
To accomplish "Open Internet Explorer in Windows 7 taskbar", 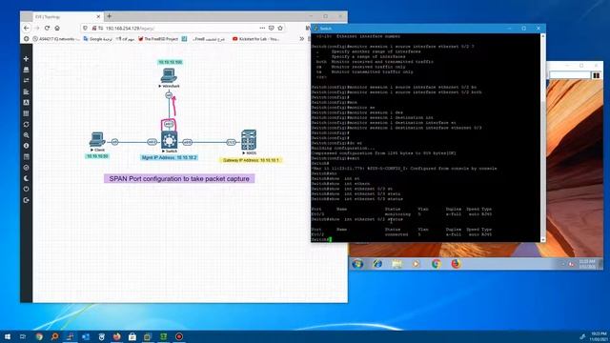I will pyautogui.click(x=377, y=264).
